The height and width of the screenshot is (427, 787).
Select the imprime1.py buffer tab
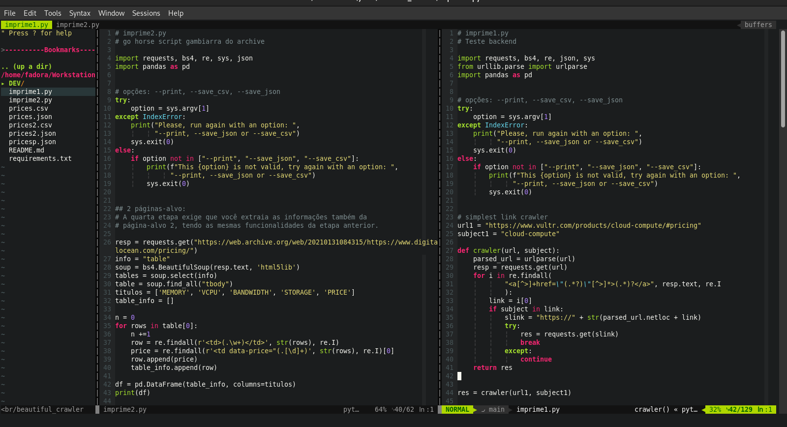(x=27, y=25)
